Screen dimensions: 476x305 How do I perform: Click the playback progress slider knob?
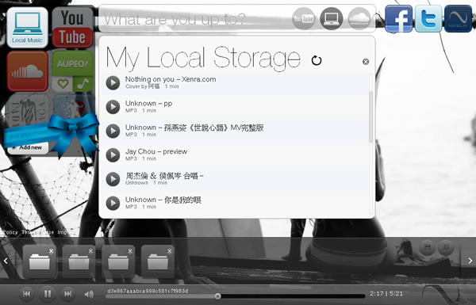pyautogui.click(x=217, y=296)
